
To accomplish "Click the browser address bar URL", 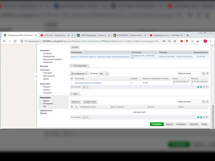I will (101, 41).
